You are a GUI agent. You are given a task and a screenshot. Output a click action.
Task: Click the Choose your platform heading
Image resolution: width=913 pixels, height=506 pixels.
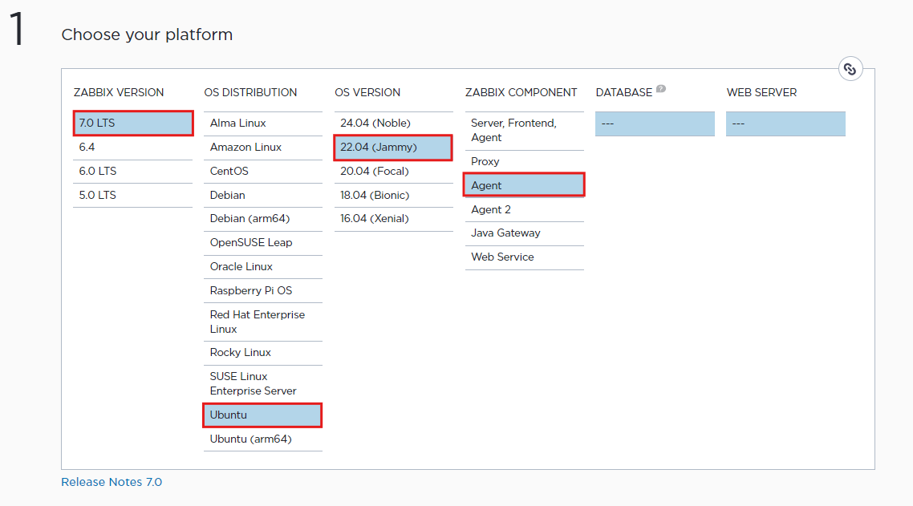point(148,35)
